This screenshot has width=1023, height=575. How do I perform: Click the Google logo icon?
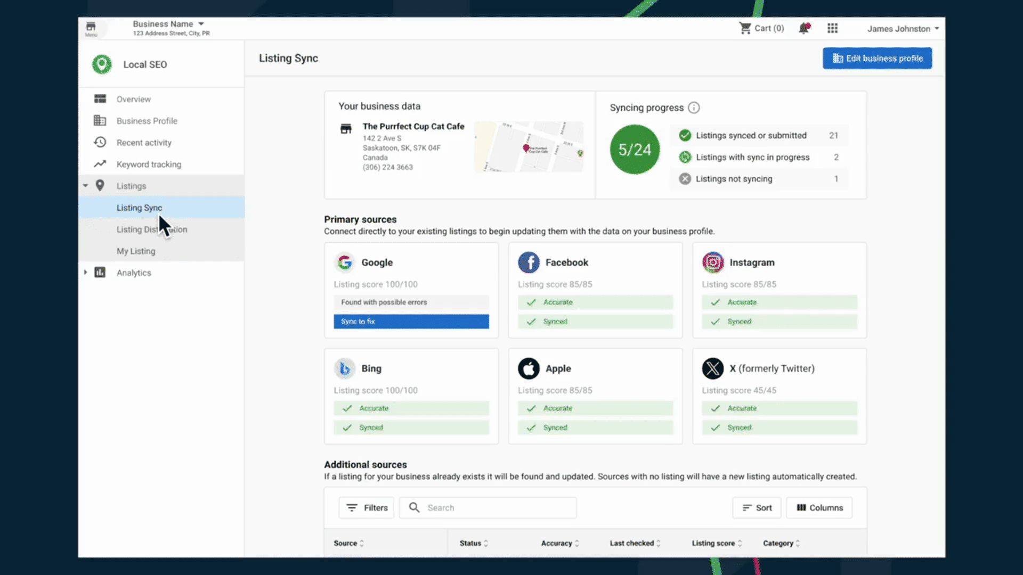[345, 262]
